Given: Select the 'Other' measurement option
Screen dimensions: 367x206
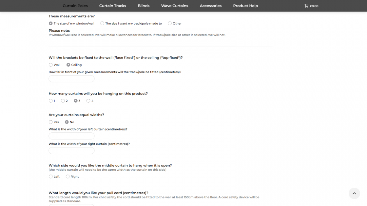Looking at the screenshot, I should (x=170, y=24).
